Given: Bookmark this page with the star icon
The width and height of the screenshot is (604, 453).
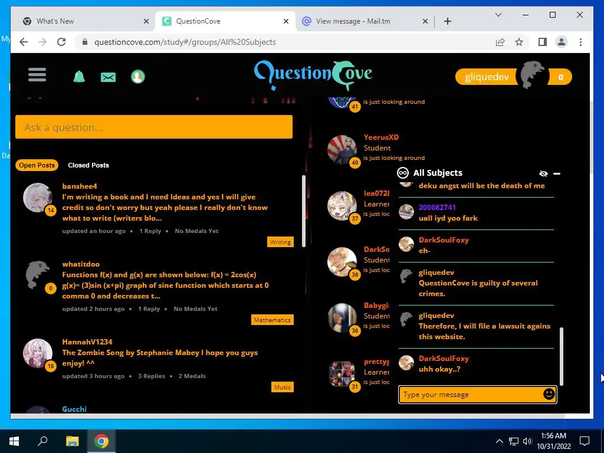Looking at the screenshot, I should coord(519,42).
